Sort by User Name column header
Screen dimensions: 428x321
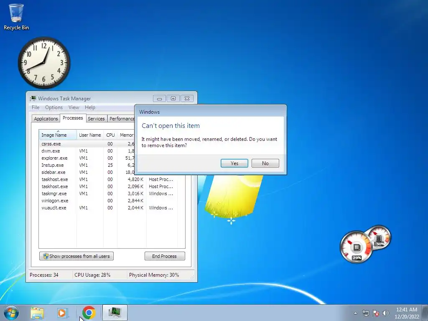coord(90,135)
